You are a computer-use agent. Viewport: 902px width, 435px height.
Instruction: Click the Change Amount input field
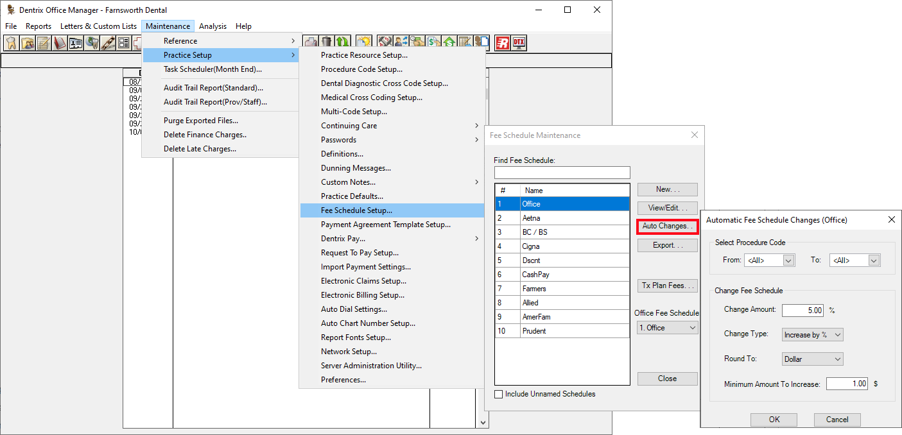(x=803, y=310)
